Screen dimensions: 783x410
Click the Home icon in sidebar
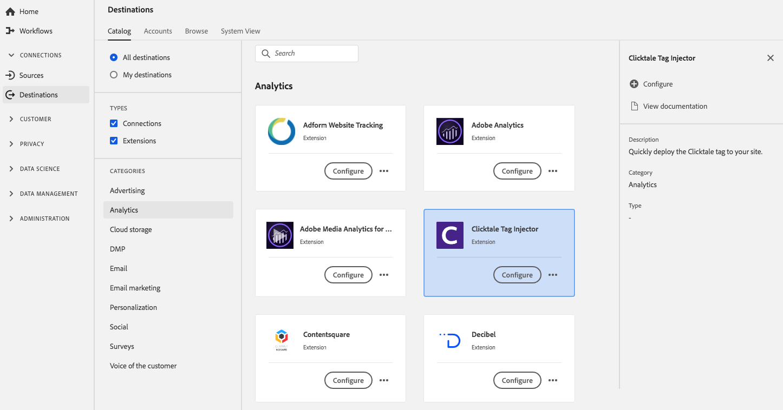point(10,11)
